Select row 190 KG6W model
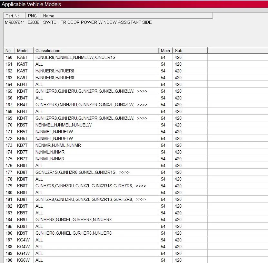The image size is (268, 263). 23,260
